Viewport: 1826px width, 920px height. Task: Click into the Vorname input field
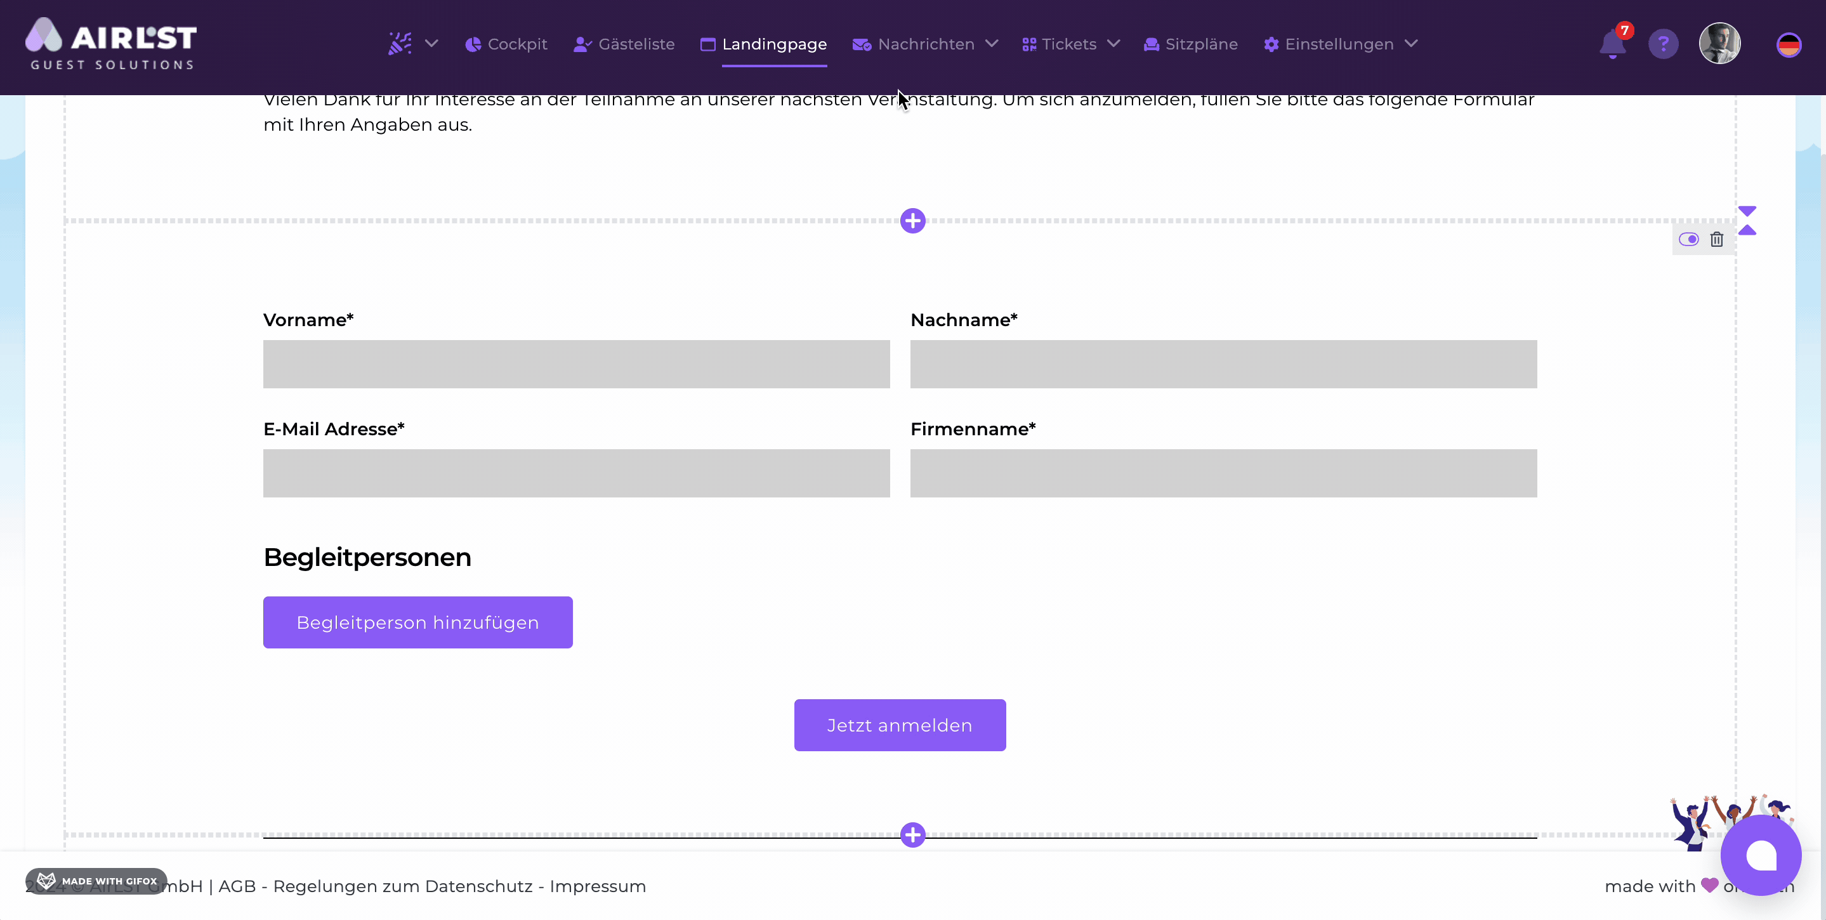click(575, 364)
